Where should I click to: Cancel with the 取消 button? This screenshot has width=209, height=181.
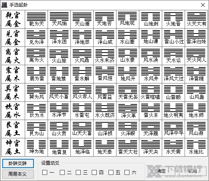point(192,171)
